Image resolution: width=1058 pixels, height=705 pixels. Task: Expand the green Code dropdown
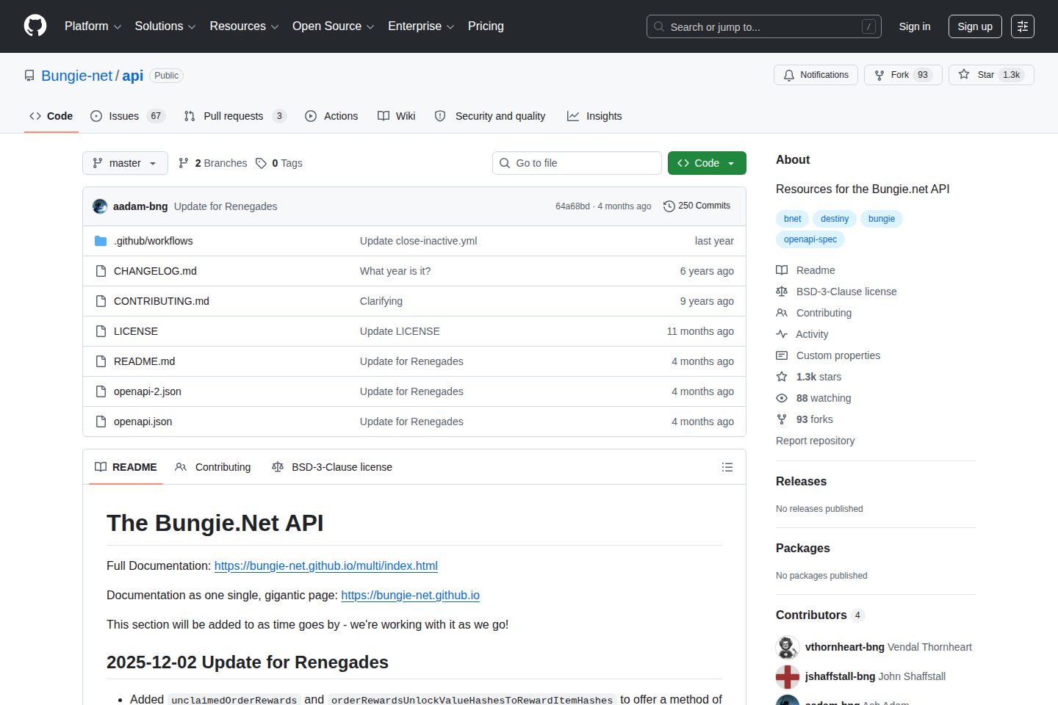click(706, 163)
